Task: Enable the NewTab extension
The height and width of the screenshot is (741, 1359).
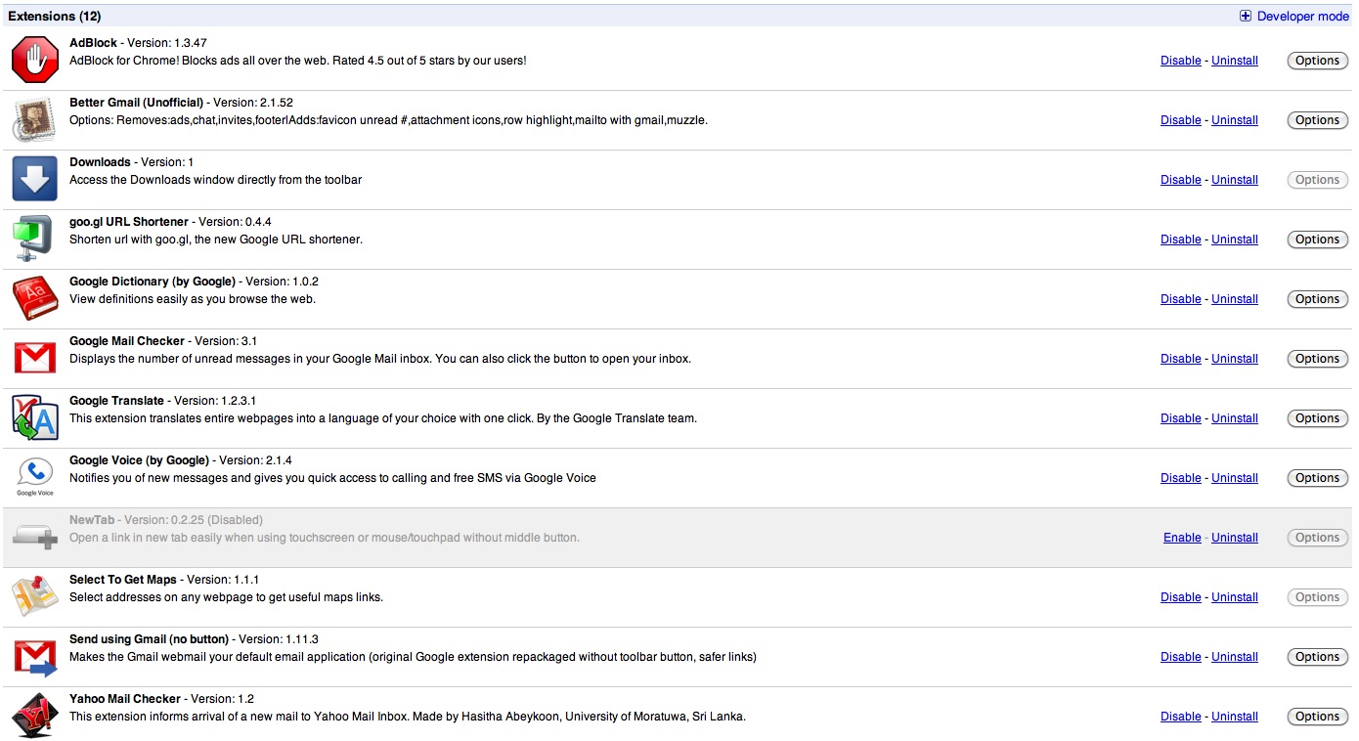Action: (1182, 538)
